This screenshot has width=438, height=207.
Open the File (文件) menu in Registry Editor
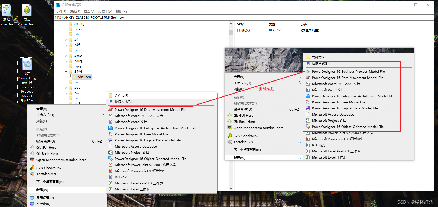pyautogui.click(x=61, y=12)
